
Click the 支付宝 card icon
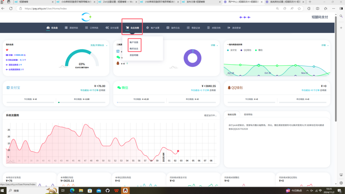pos(8,88)
